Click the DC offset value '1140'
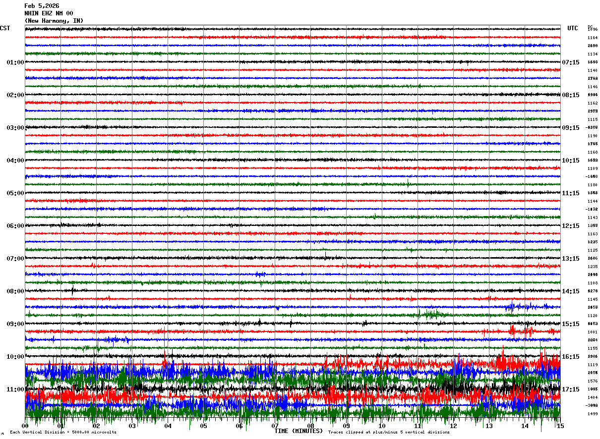600x439 pixels. [593, 70]
